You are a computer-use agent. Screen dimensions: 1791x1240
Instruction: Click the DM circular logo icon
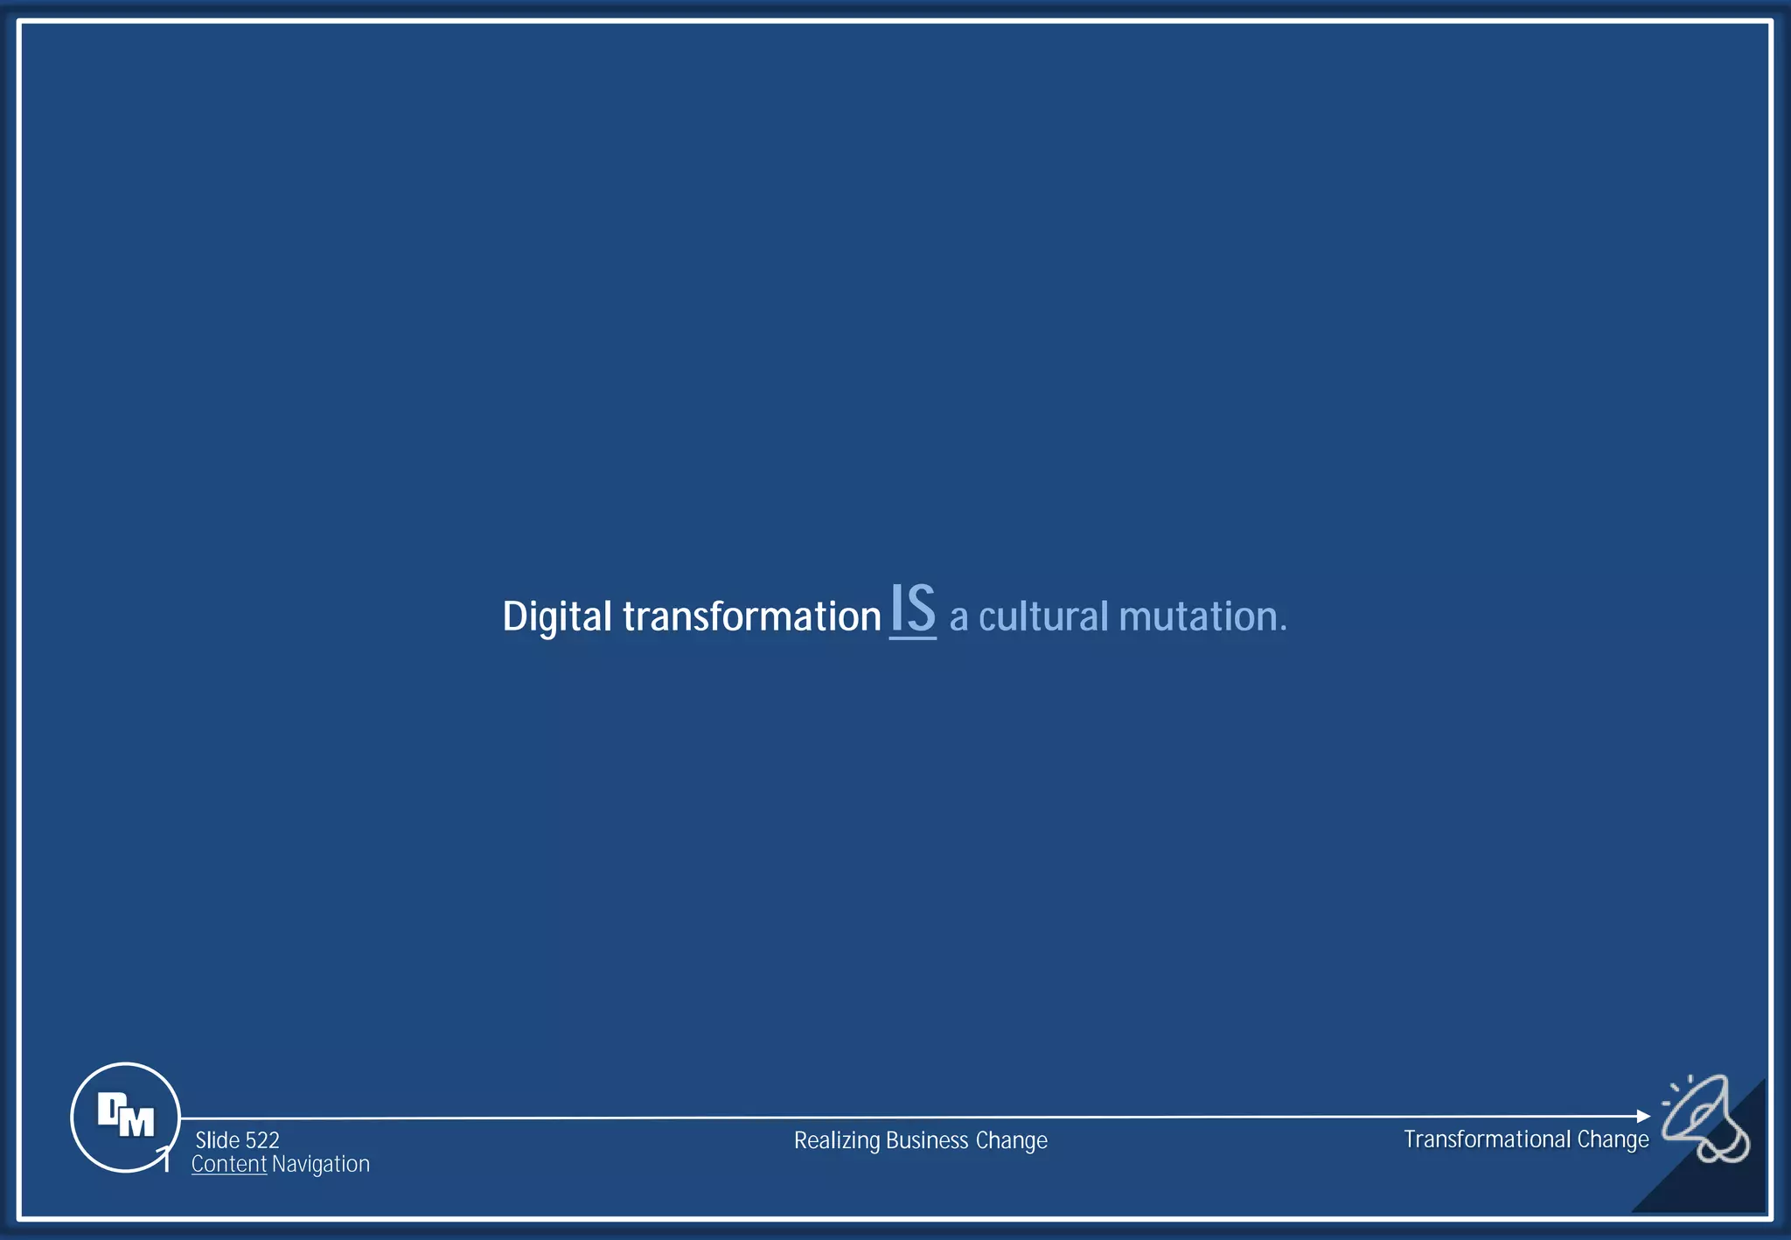[x=125, y=1117]
